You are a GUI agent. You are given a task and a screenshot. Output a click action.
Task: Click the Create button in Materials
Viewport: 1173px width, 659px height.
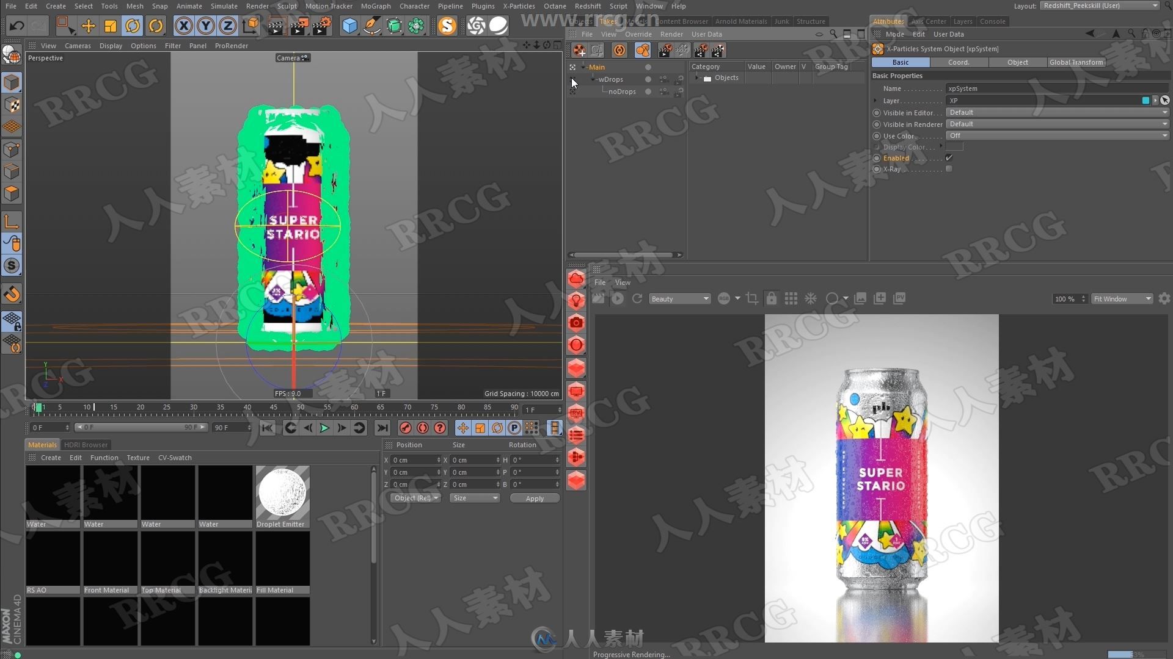pos(50,457)
